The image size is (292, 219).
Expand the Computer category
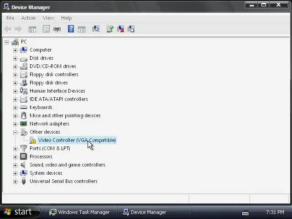tap(15, 50)
